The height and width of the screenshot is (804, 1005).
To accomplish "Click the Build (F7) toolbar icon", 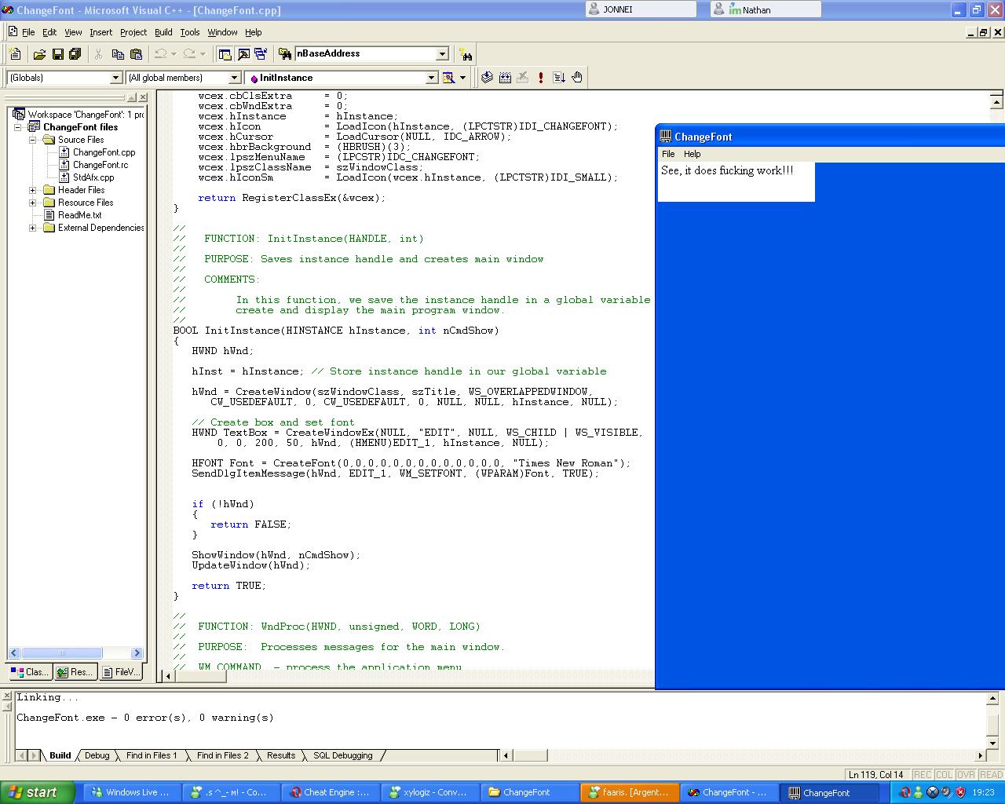I will point(505,78).
